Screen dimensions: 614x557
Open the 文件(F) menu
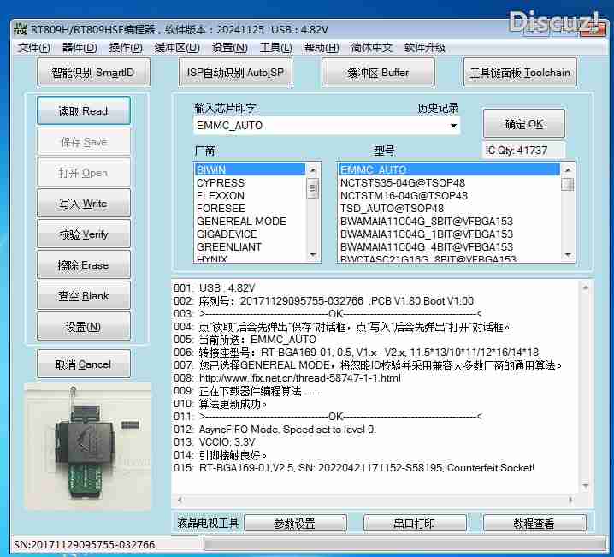[34, 48]
